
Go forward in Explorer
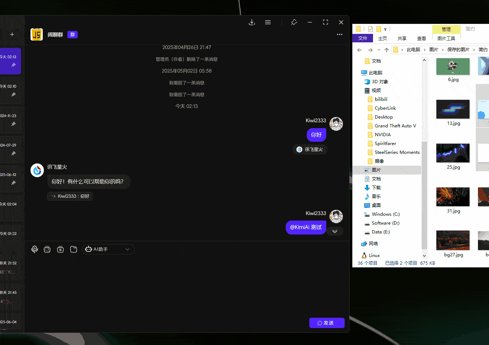[x=370, y=50]
